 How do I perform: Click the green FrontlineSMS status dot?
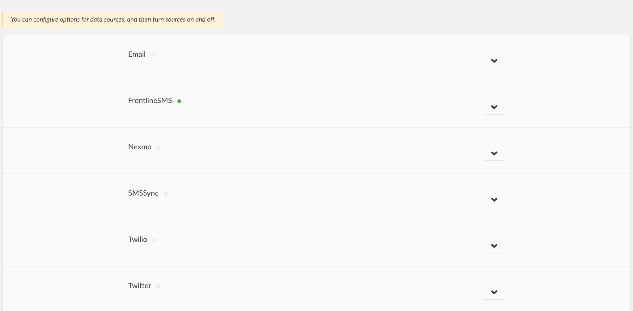[x=179, y=101]
